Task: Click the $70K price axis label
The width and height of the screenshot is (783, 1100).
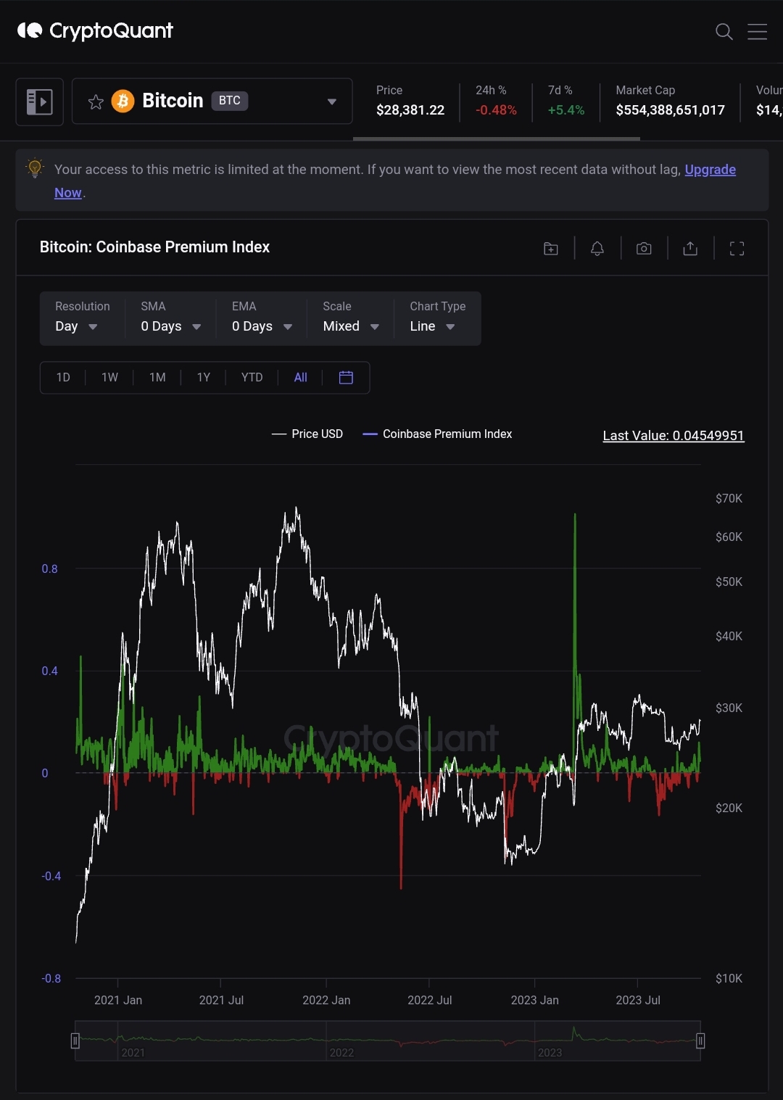Action: point(729,498)
